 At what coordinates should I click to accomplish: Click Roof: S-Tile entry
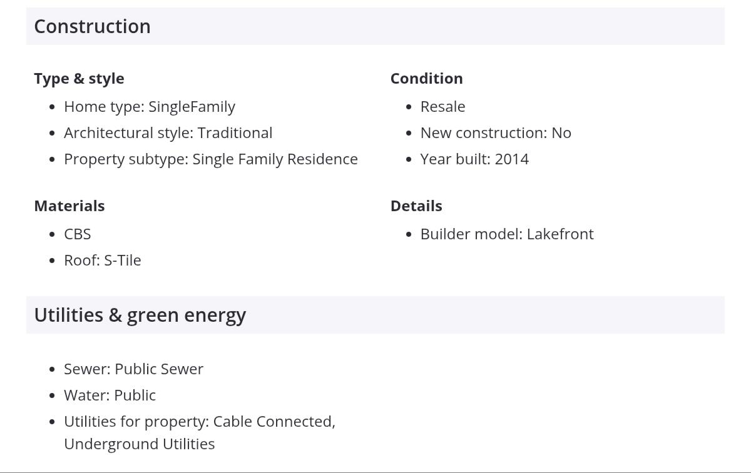[103, 260]
